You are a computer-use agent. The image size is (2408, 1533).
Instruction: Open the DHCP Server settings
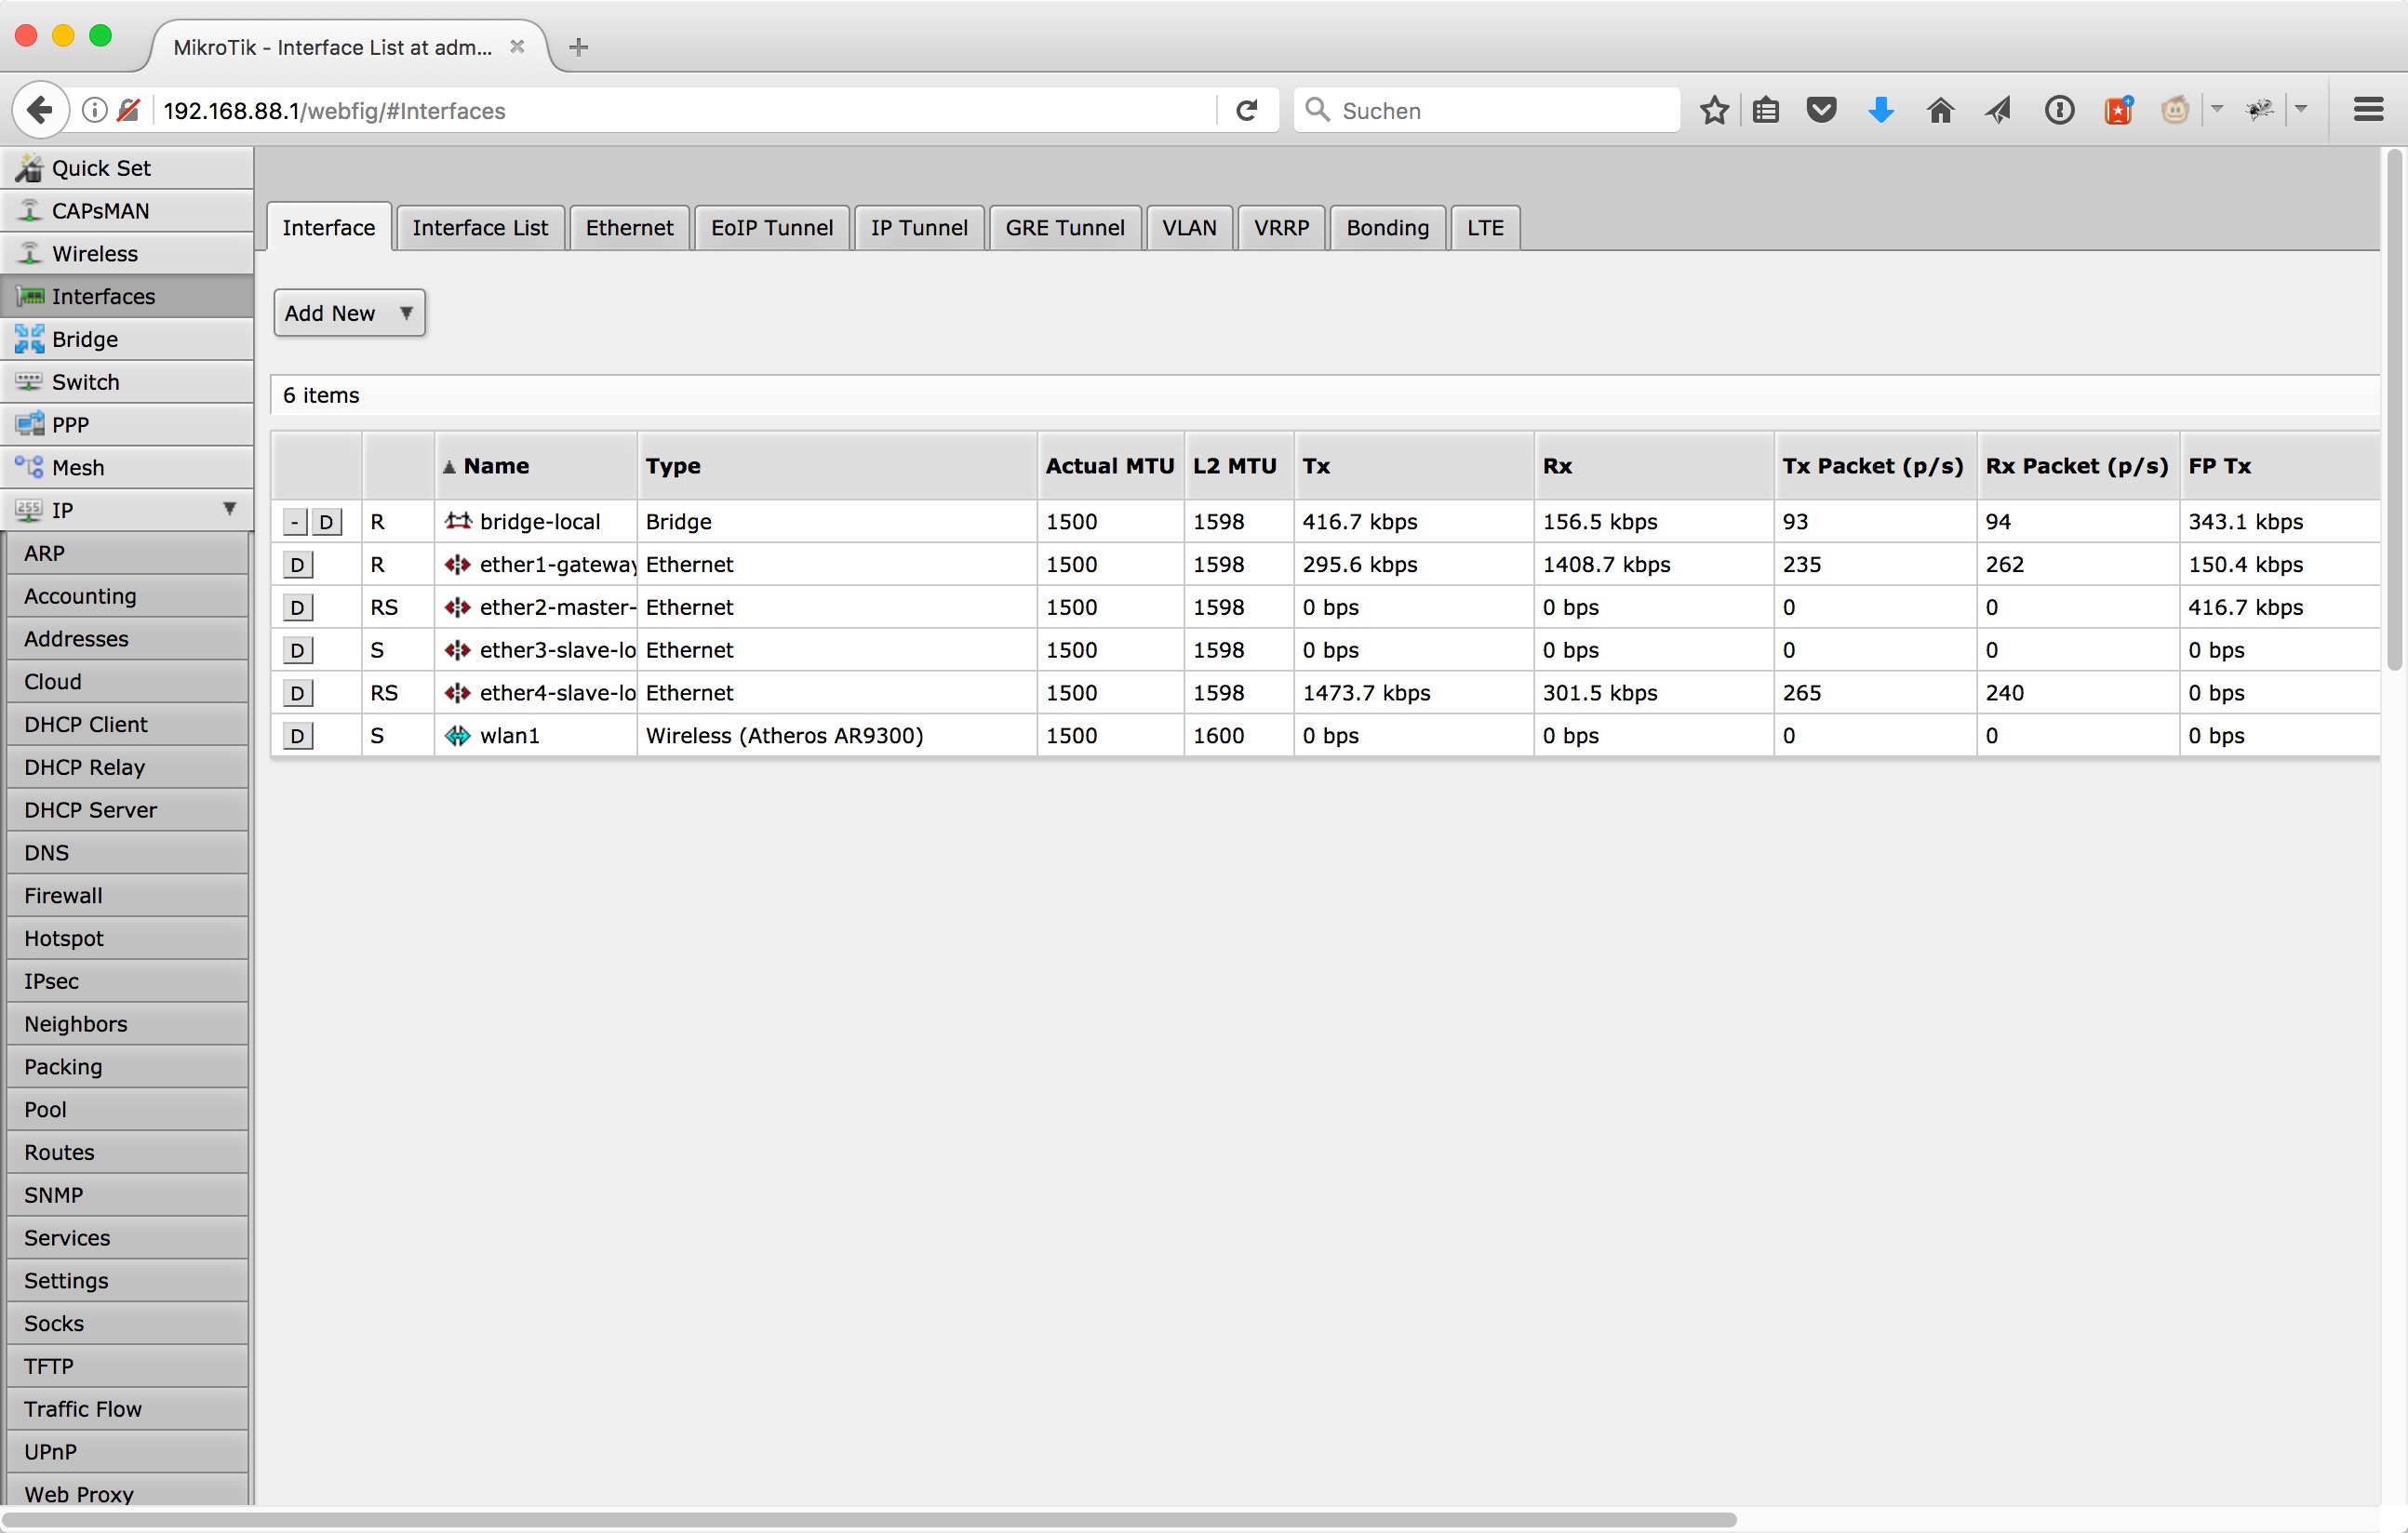[91, 809]
